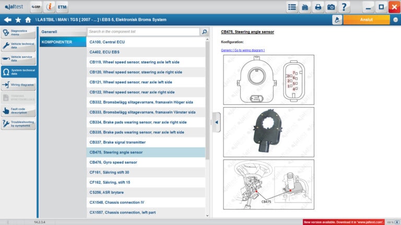The width and height of the screenshot is (401, 225).
Task: Switch to the Generell tab
Action: pos(63,32)
